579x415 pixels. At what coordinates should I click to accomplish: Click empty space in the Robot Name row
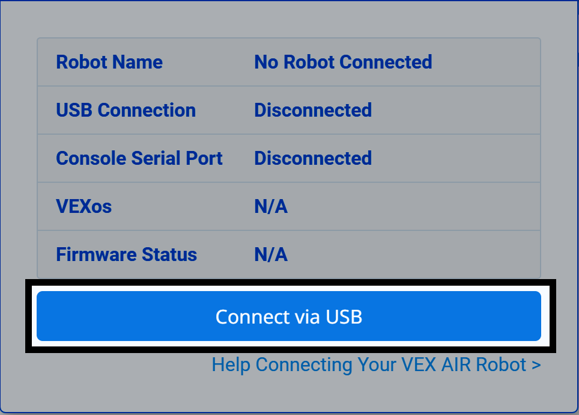[x=487, y=62]
